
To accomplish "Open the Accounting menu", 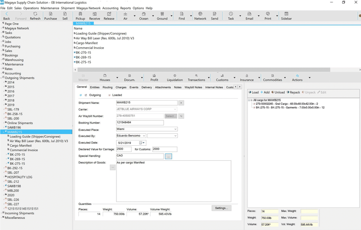I will (x=110, y=8).
